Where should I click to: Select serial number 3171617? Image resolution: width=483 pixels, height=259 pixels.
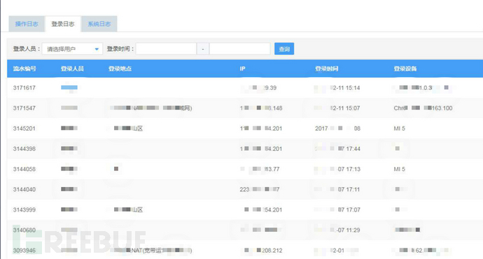click(24, 88)
